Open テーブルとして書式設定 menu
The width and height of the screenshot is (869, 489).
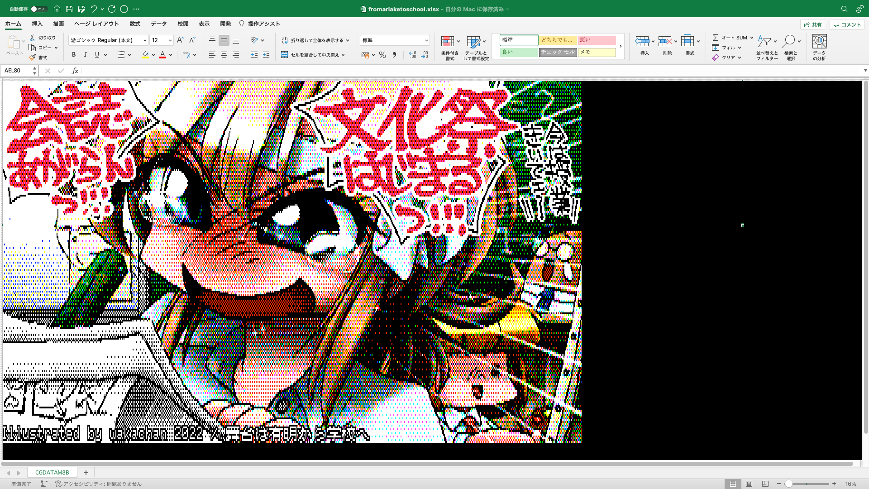click(x=476, y=48)
